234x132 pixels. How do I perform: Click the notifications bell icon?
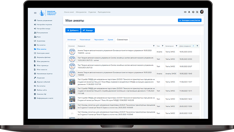click(189, 12)
